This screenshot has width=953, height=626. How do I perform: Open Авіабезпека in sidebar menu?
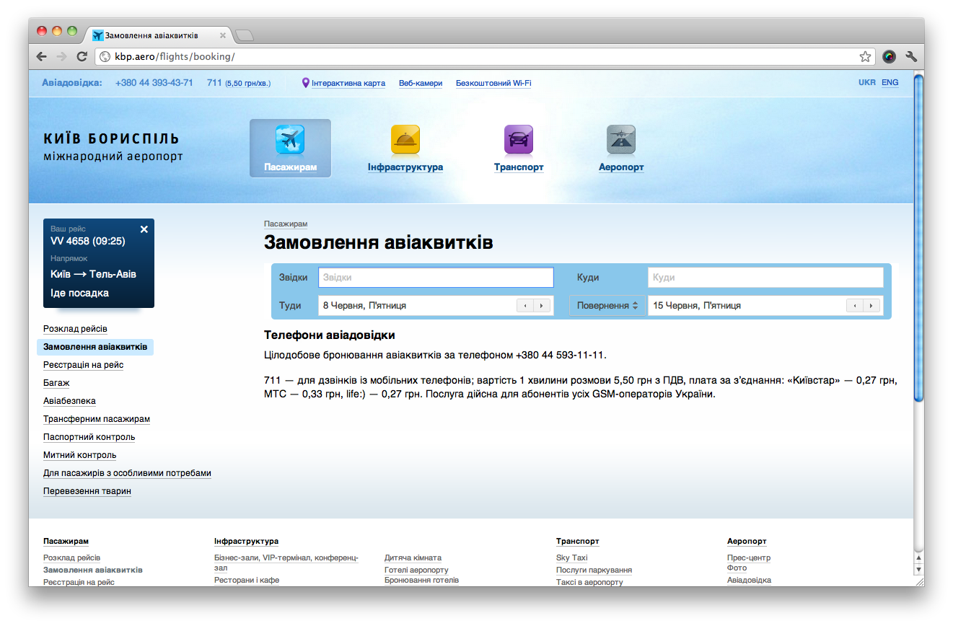tap(69, 401)
